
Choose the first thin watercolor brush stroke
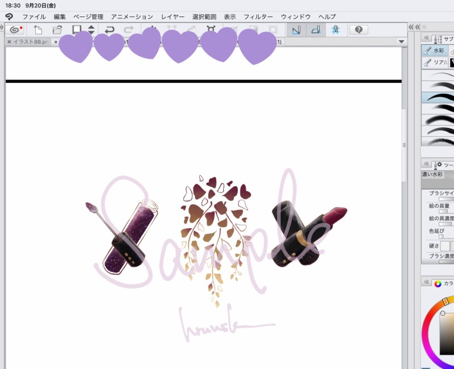pos(438,76)
